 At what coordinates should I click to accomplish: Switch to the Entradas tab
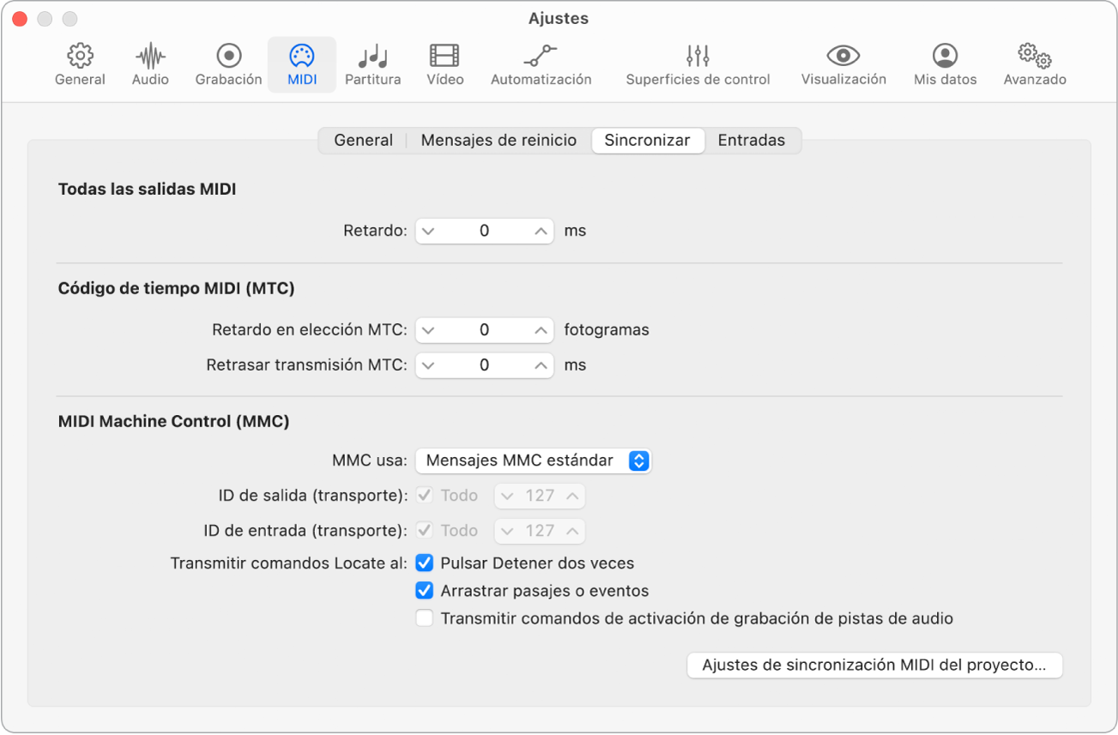tap(751, 141)
